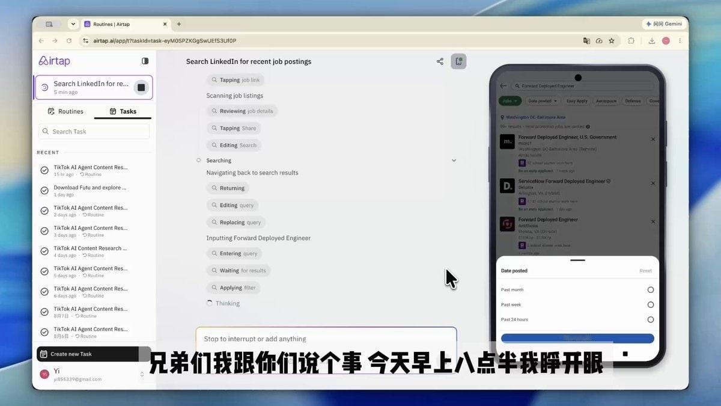Toggle the Aerospace filter chip
The width and height of the screenshot is (721, 406).
pyautogui.click(x=606, y=101)
